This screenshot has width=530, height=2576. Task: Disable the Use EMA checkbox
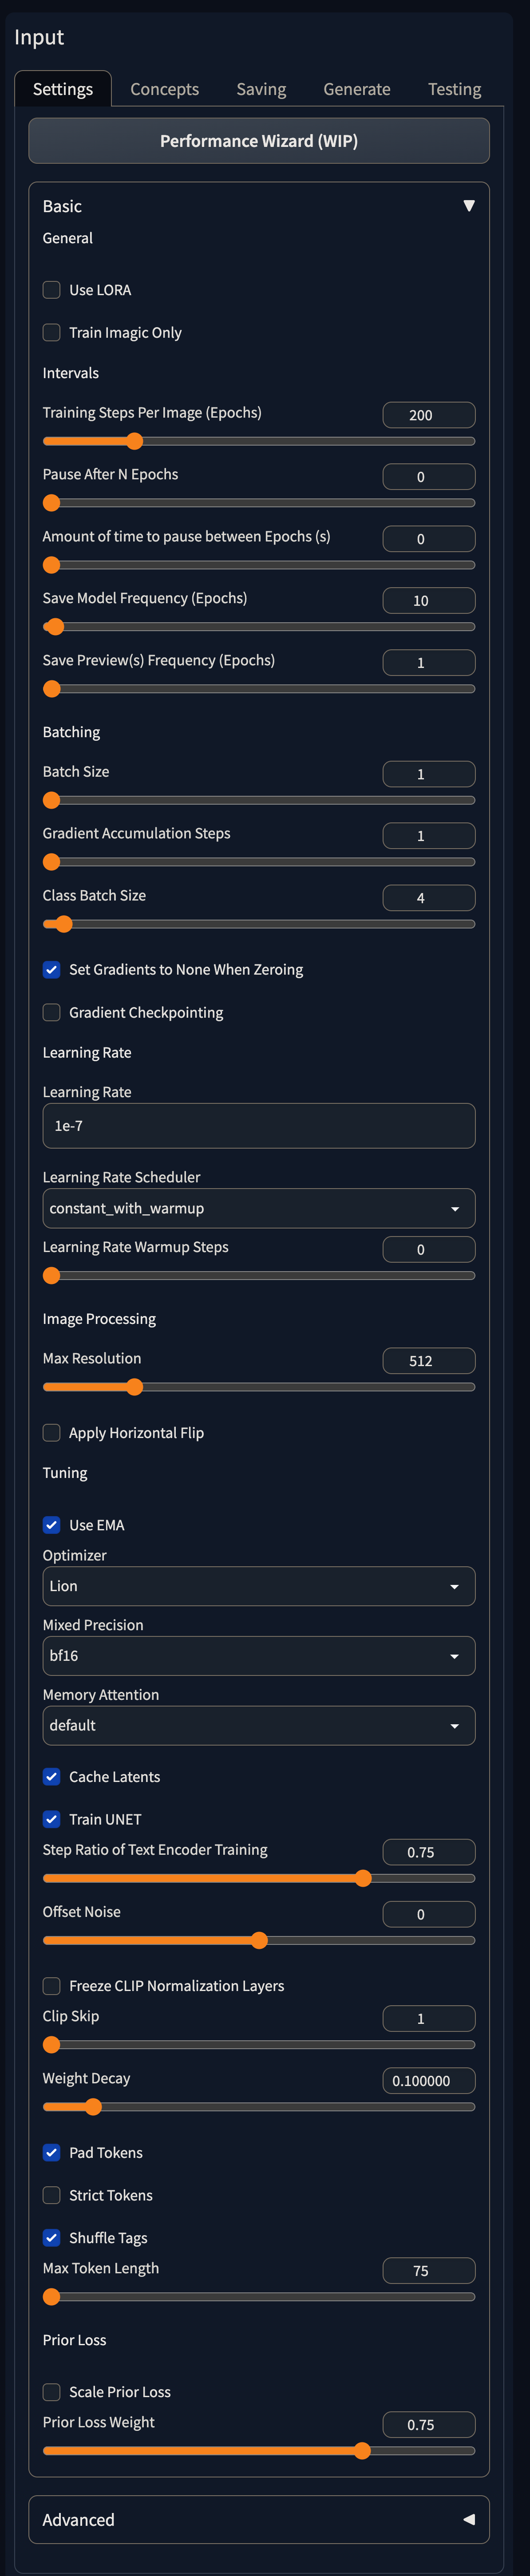[52, 1524]
